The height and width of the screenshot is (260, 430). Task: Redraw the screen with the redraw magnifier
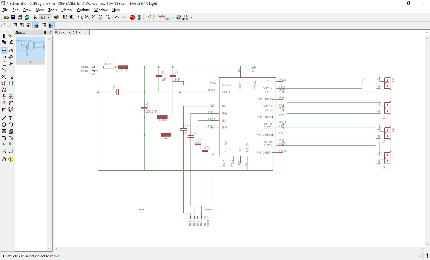pyautogui.click(x=101, y=17)
